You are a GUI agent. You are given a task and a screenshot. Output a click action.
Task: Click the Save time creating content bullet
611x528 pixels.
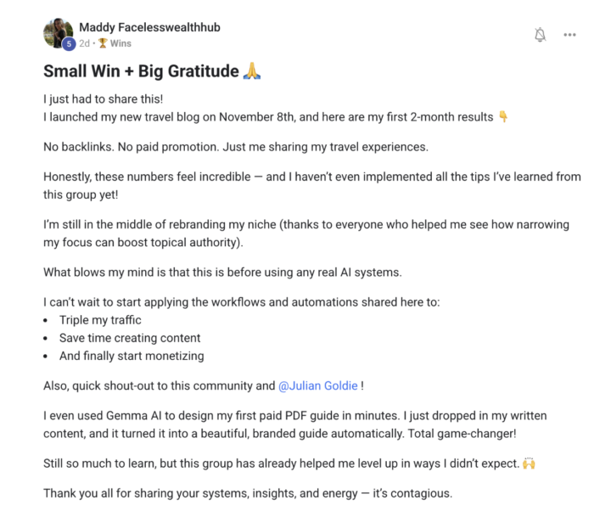(x=130, y=338)
